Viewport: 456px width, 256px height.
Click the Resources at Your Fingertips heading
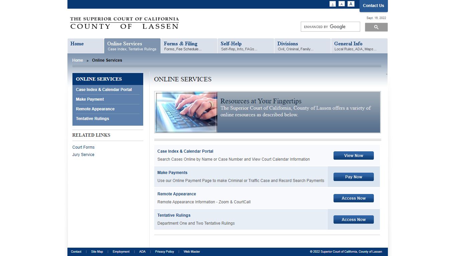261,101
